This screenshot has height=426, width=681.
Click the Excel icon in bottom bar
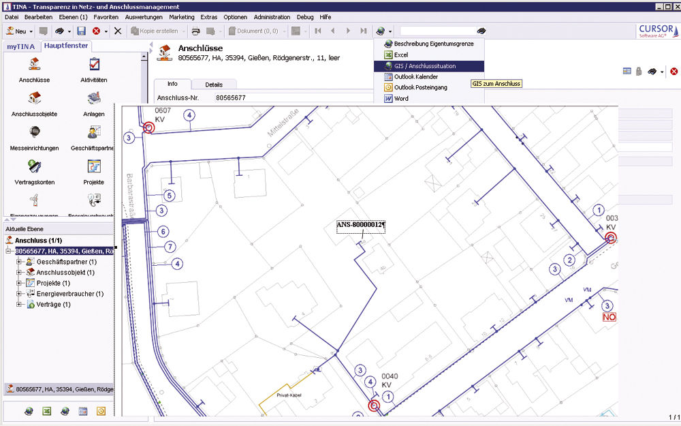48,411
